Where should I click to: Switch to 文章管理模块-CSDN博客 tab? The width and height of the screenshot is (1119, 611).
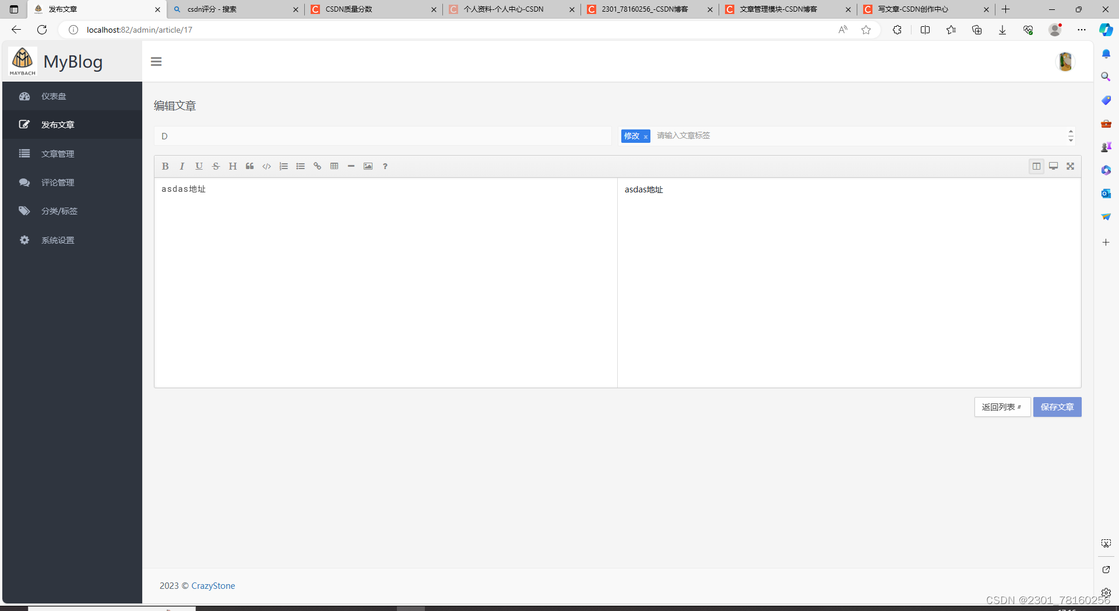(x=787, y=9)
